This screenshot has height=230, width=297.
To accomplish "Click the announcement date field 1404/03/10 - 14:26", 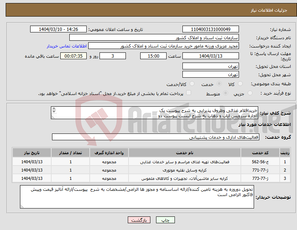I will 58,29.
